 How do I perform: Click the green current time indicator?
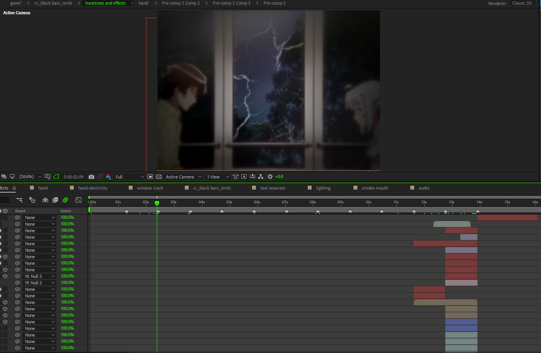pos(157,203)
